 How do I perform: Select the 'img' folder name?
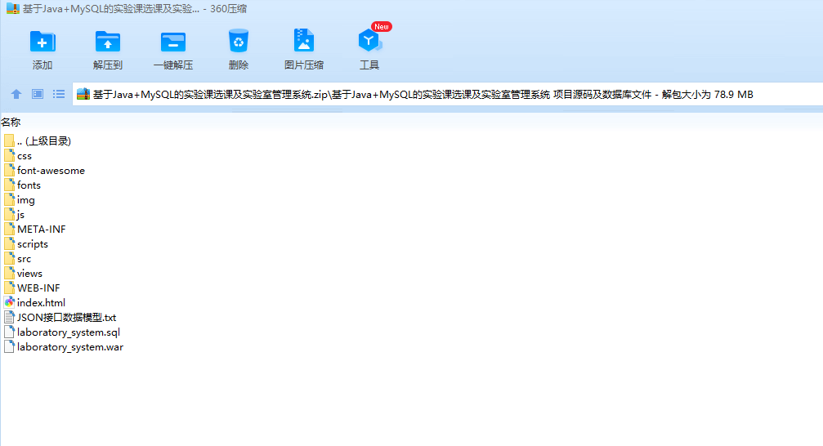coord(25,200)
